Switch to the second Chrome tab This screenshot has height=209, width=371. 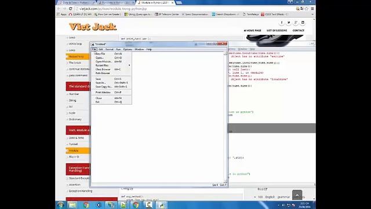(116, 2)
